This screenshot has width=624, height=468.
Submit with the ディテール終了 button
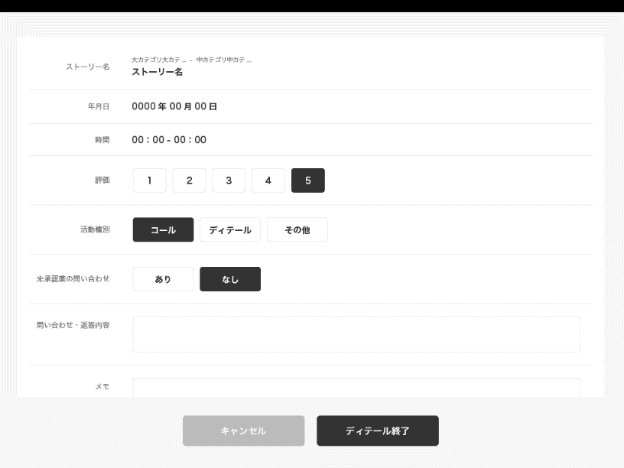378,430
